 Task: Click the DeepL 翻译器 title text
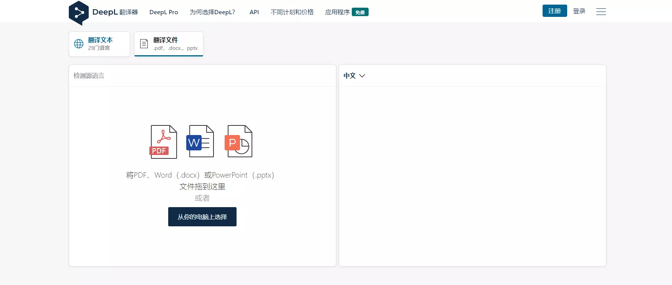pyautogui.click(x=115, y=12)
